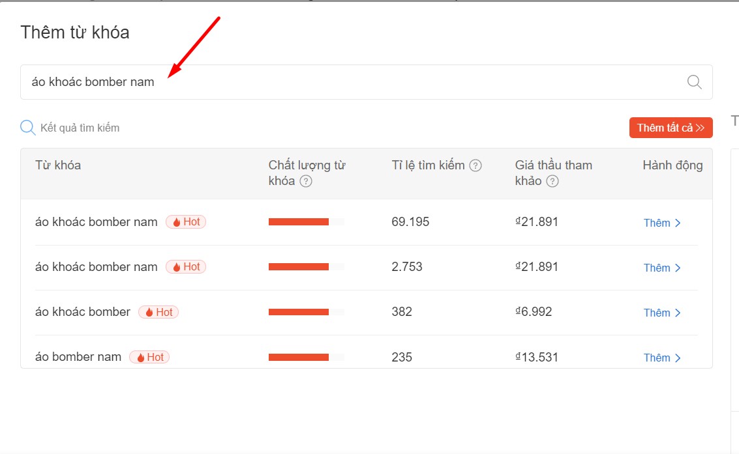Click Hot badge beside 'áo bomber nam'
Screen dimensions: 739x454
click(149, 357)
